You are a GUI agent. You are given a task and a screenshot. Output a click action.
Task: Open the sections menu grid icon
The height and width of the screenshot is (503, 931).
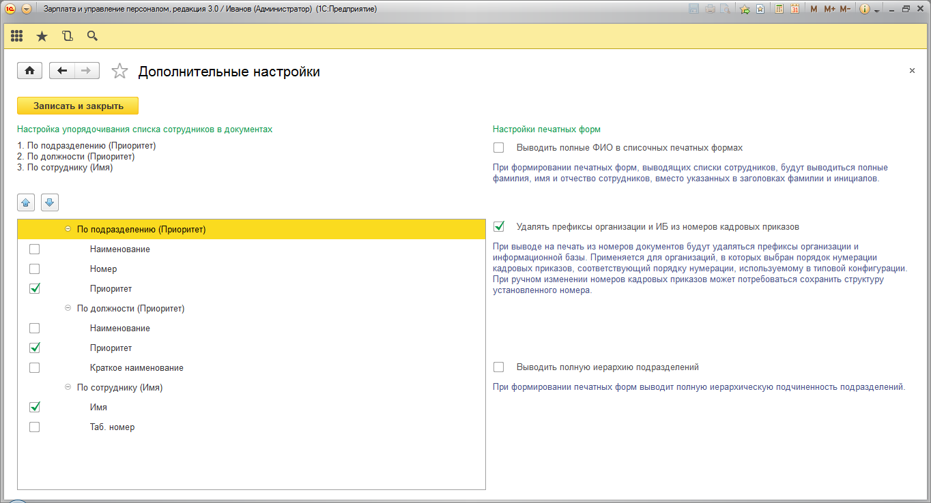pos(16,36)
